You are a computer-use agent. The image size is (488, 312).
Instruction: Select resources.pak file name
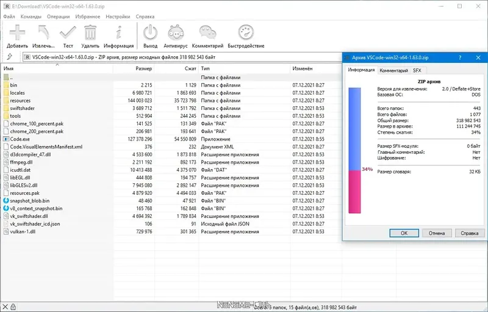(x=24, y=193)
